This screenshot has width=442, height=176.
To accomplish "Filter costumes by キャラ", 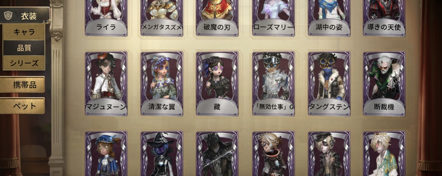I will pos(24,32).
